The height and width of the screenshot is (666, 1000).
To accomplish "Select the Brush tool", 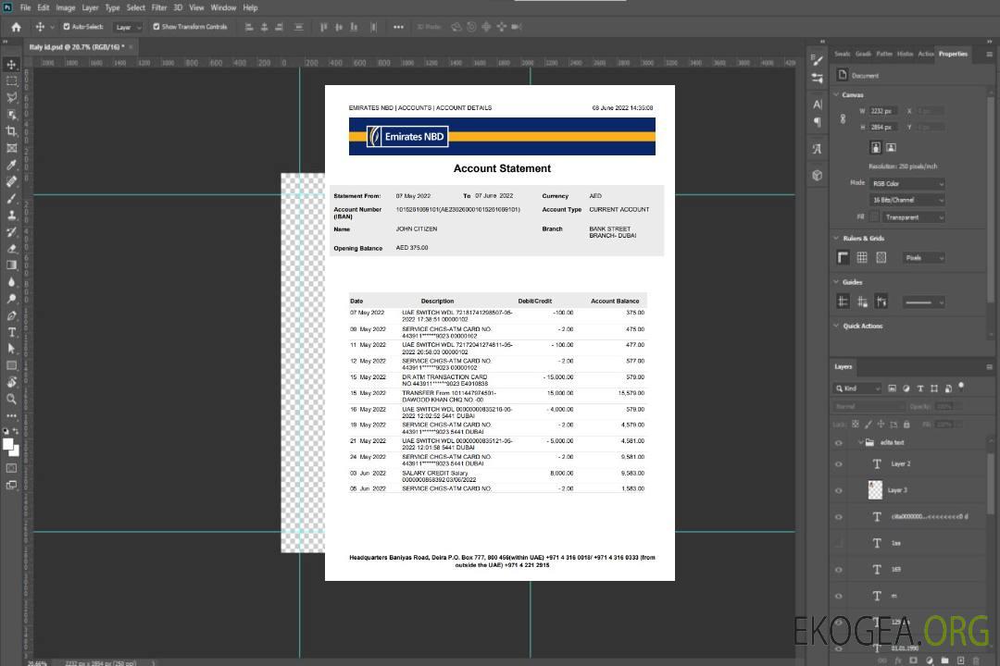I will pyautogui.click(x=11, y=198).
